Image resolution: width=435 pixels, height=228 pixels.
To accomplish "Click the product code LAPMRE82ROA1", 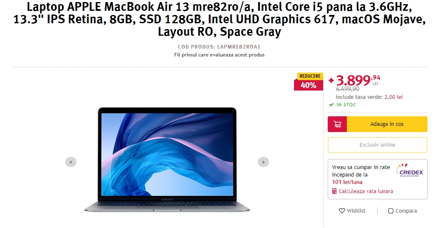I will tap(239, 47).
